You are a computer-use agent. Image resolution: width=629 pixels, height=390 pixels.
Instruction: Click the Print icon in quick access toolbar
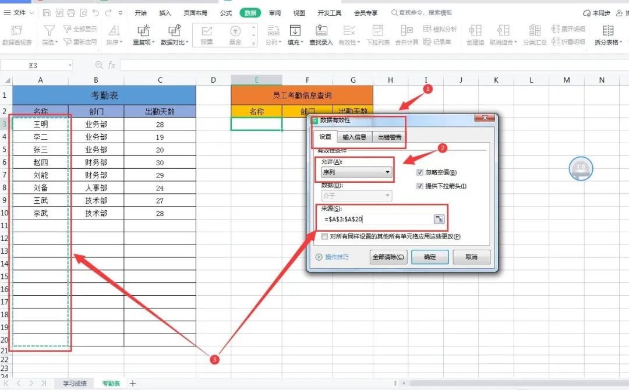point(71,13)
